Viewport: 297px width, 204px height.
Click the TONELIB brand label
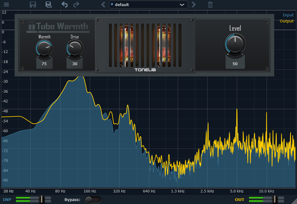pyautogui.click(x=145, y=70)
